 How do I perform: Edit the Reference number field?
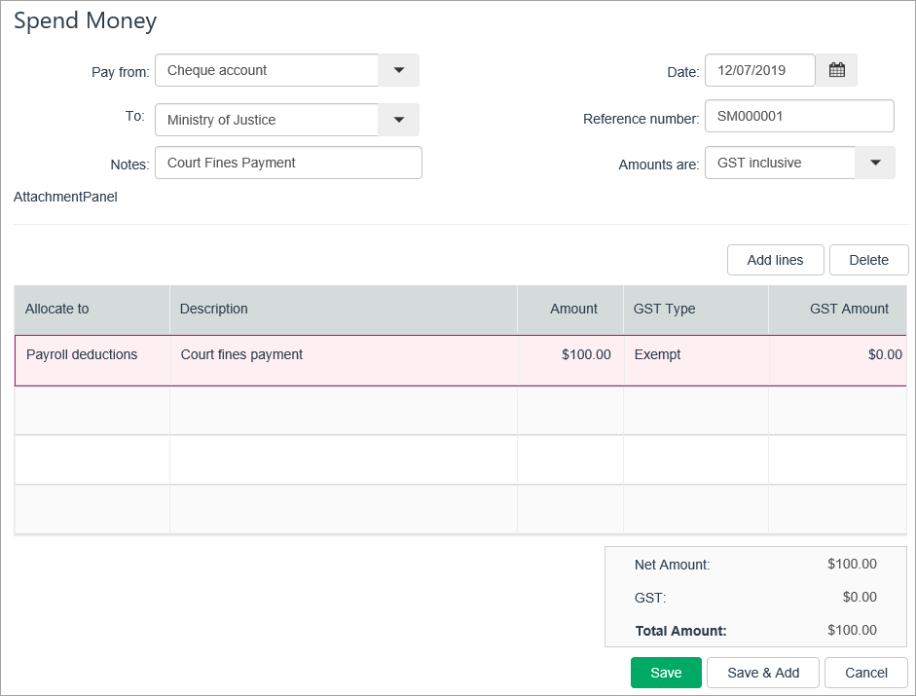pos(798,116)
